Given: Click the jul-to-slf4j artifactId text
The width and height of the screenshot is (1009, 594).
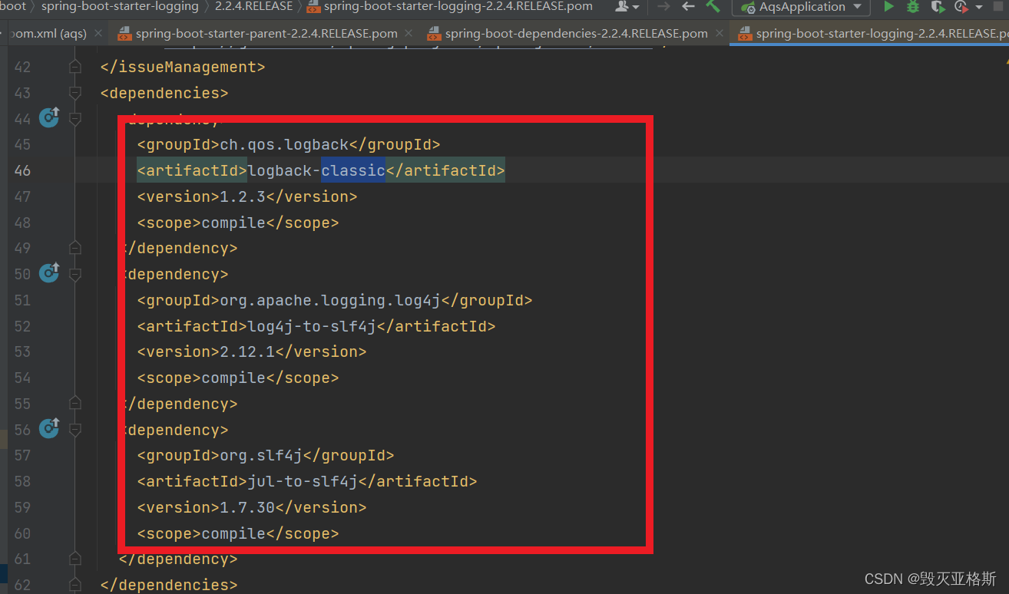Looking at the screenshot, I should tap(303, 481).
